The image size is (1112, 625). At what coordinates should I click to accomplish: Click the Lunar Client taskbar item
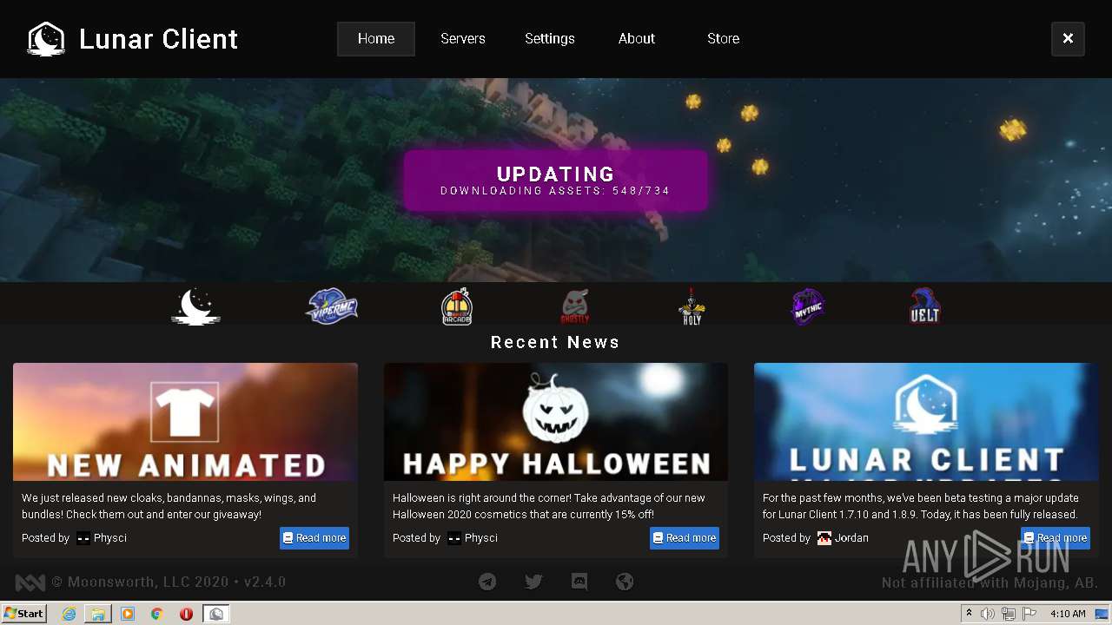pos(216,614)
